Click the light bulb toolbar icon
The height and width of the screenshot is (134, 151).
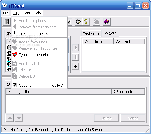click(86, 22)
